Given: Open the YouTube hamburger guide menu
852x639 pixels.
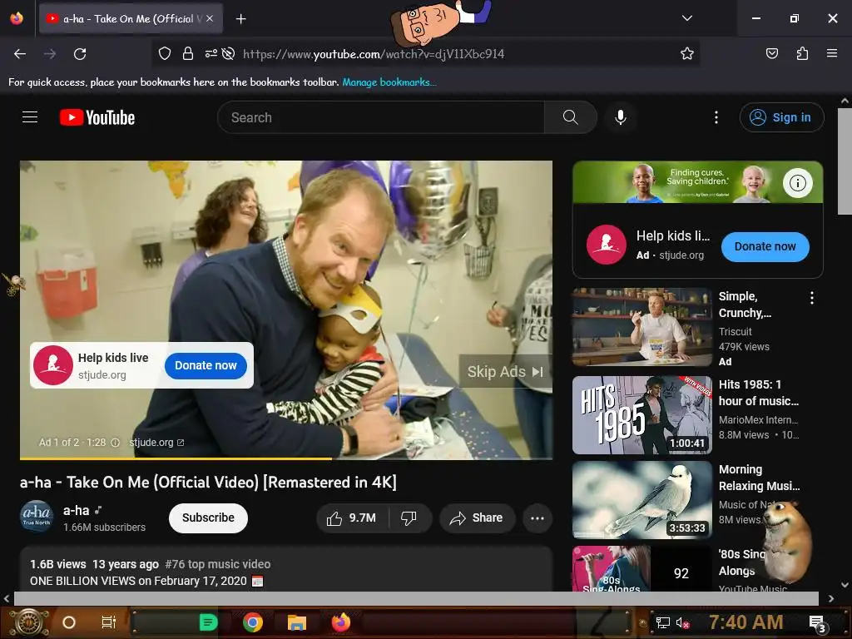Looking at the screenshot, I should coord(30,117).
